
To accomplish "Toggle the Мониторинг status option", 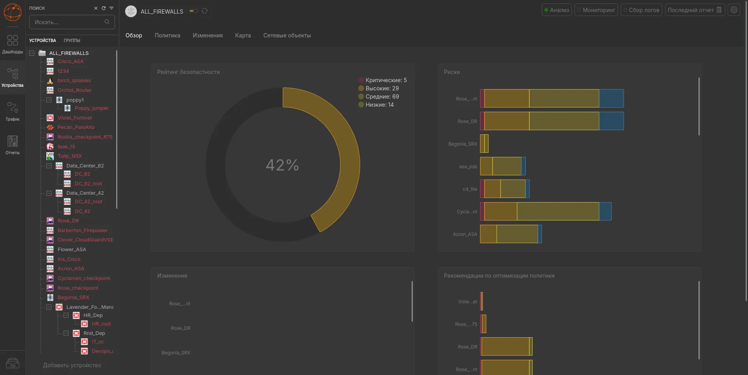I will tap(596, 10).
